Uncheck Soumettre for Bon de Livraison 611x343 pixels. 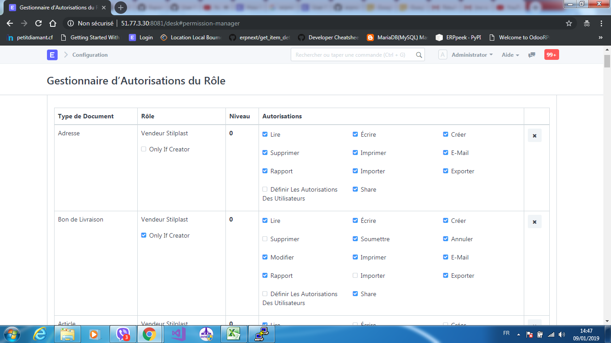click(355, 239)
